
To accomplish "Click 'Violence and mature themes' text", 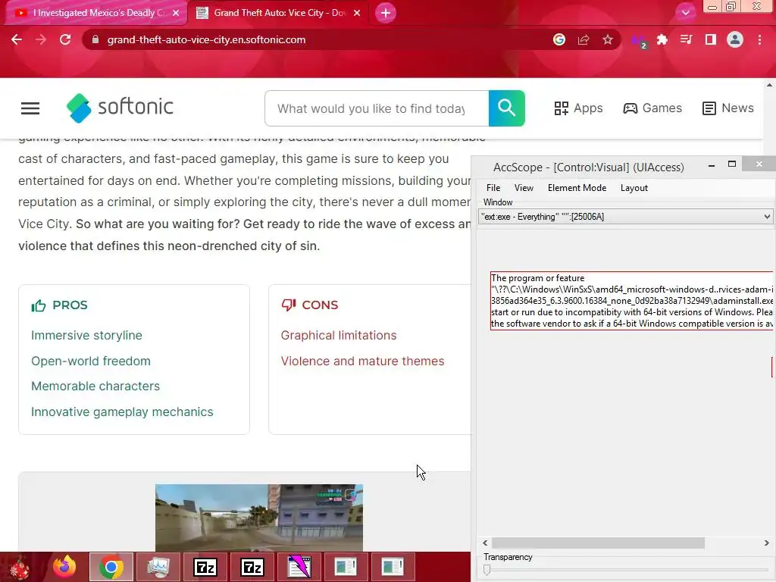I will (363, 361).
